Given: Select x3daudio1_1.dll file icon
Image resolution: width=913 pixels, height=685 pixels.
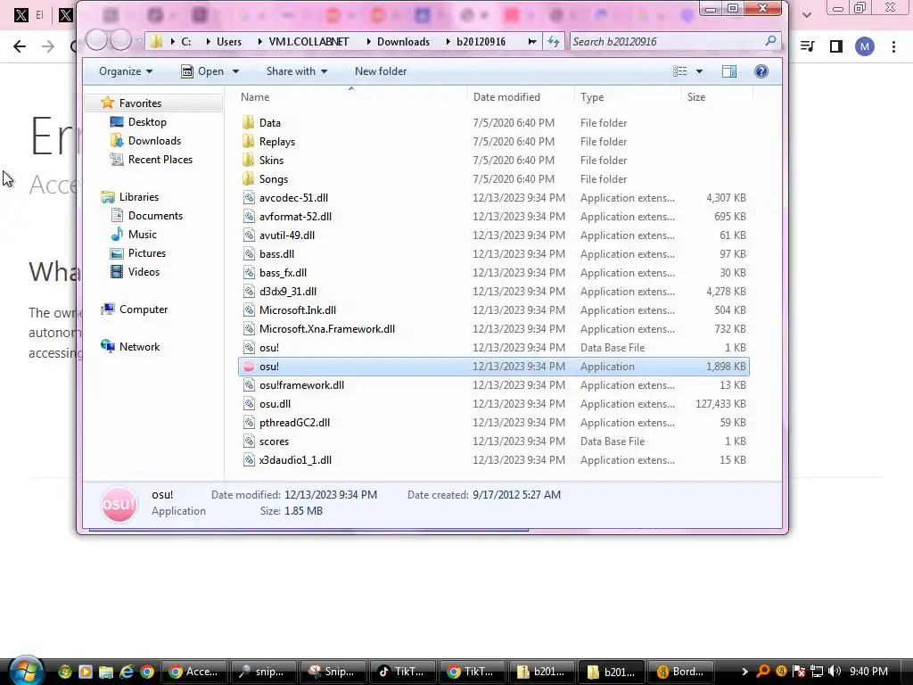Looking at the screenshot, I should click(x=249, y=460).
